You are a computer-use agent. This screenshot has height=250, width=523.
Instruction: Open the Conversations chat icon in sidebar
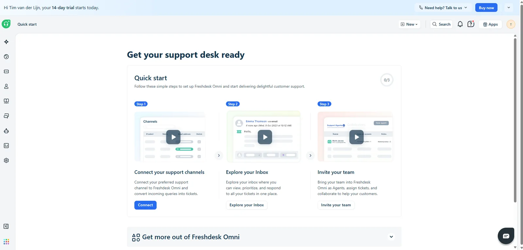click(6, 116)
